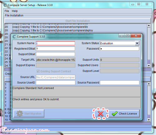Viewport: 156px width, 135px height.
Task: Click the Source URL field
Action: click(56, 77)
